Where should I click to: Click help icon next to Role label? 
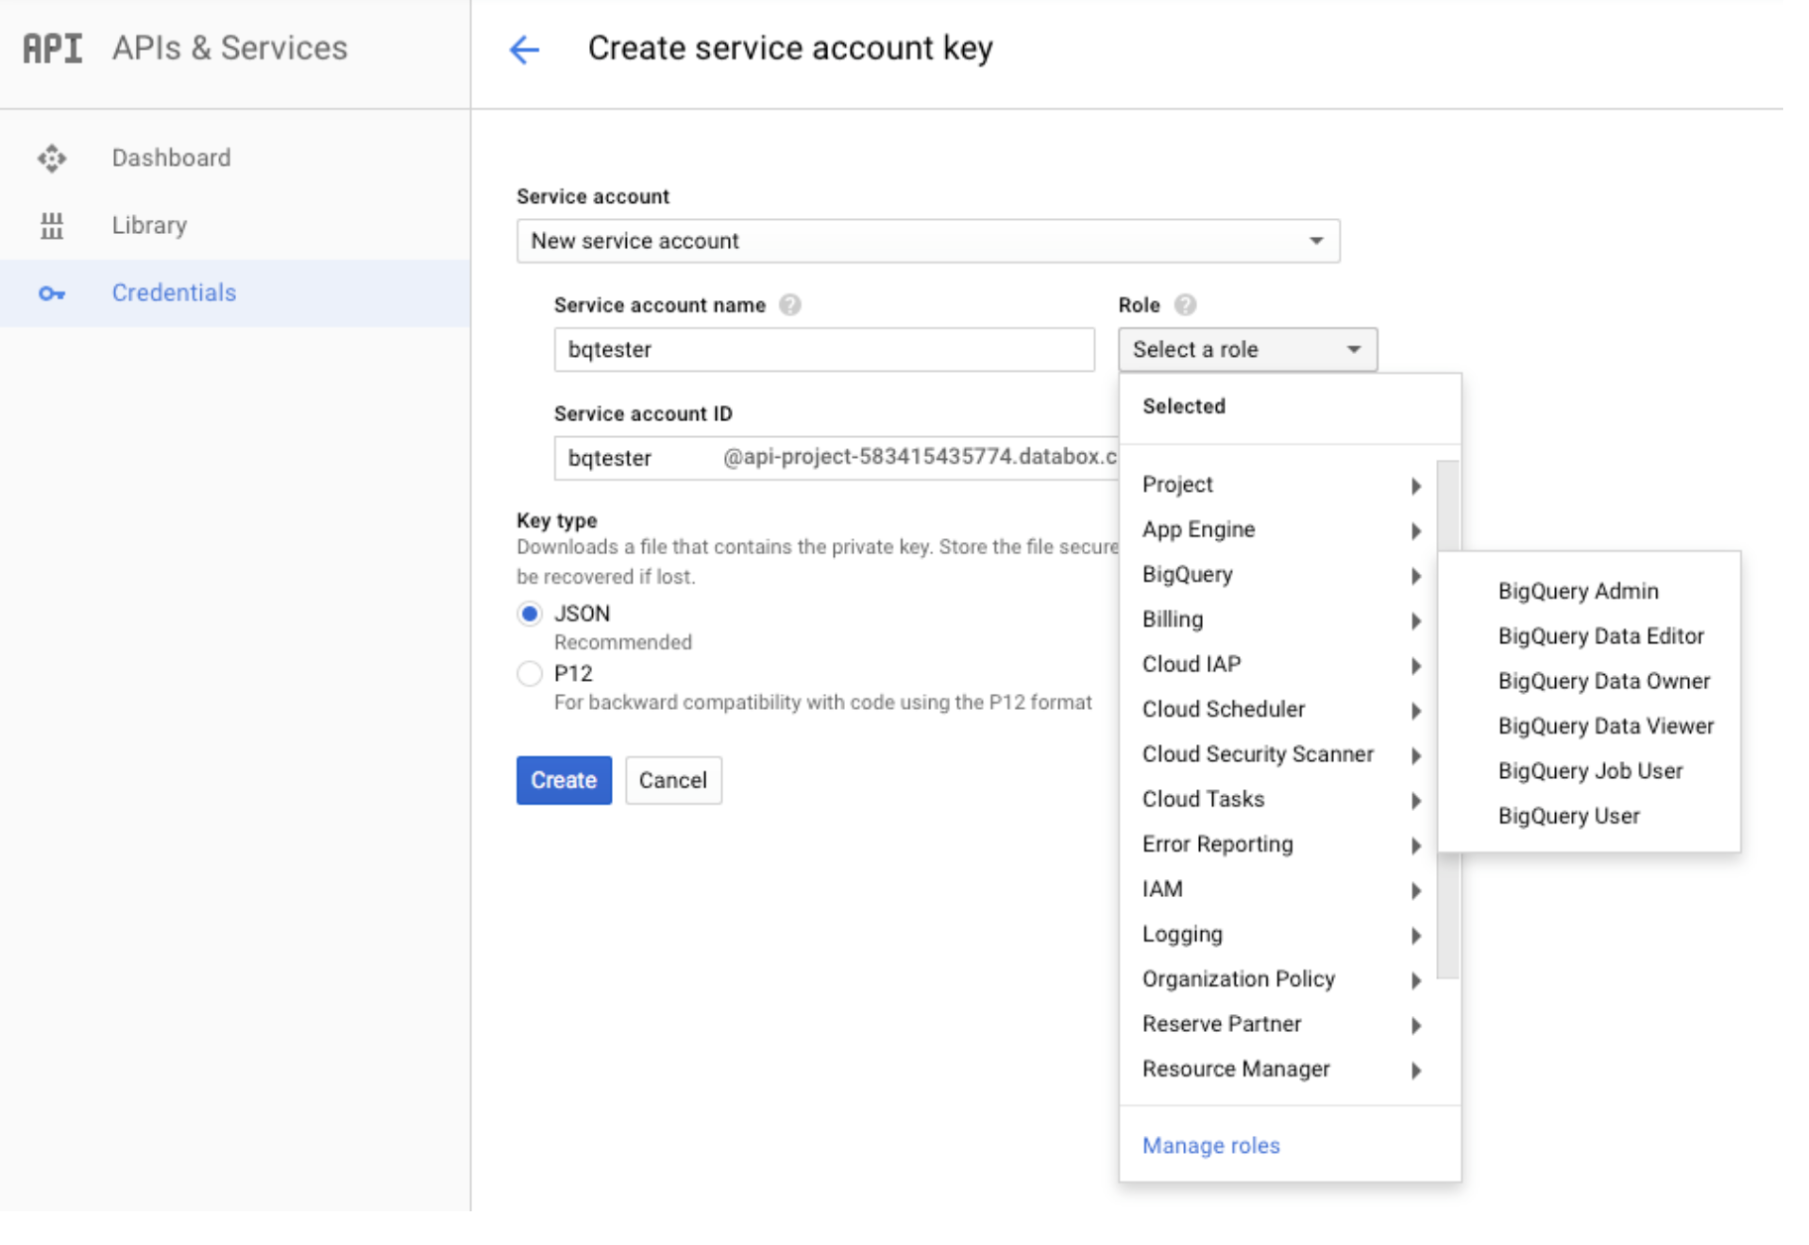coord(1185,305)
